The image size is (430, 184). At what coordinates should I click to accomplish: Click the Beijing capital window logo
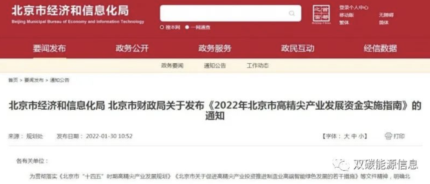(x=322, y=14)
